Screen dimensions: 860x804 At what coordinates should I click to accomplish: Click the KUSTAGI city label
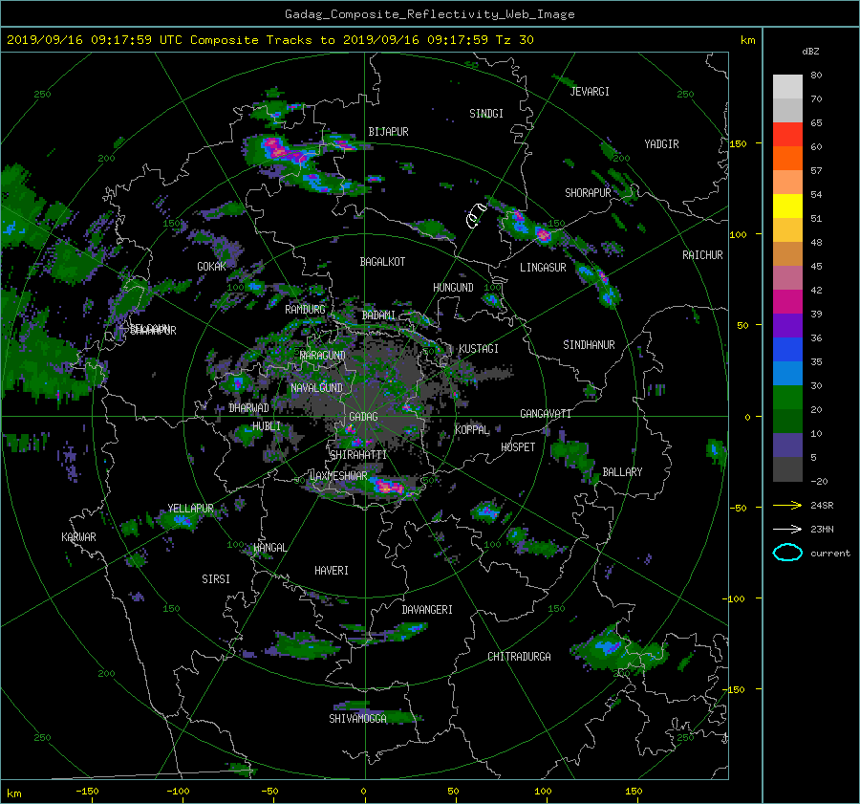tap(479, 349)
